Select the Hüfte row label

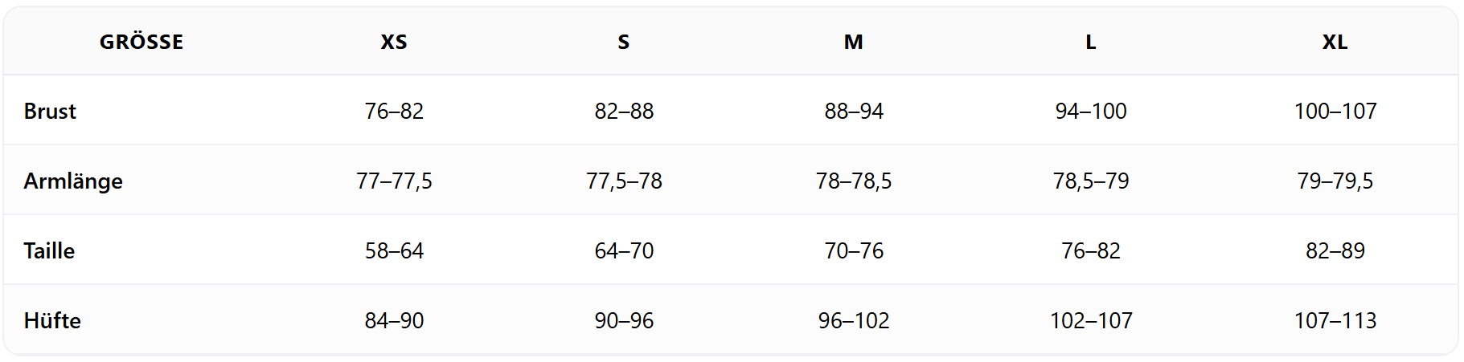(52, 320)
